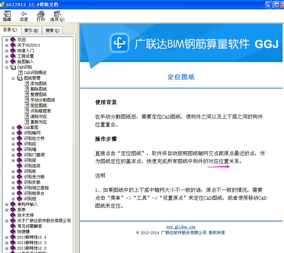Select the 2013新特性12.0 tree item

tap(32, 248)
